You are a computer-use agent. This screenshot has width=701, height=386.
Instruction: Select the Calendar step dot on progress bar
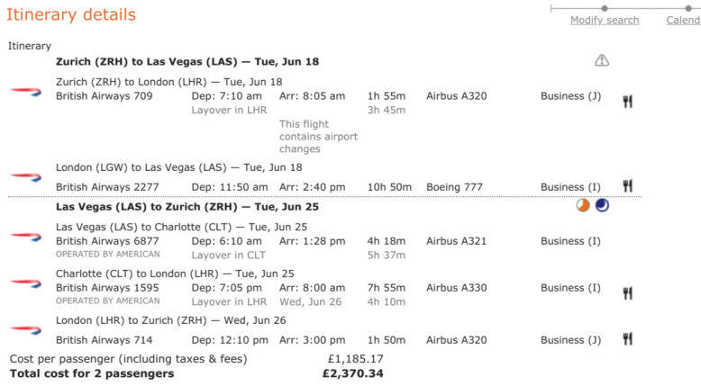(688, 8)
